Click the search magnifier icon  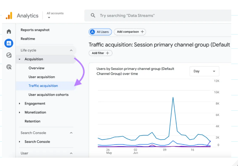pos(93,15)
